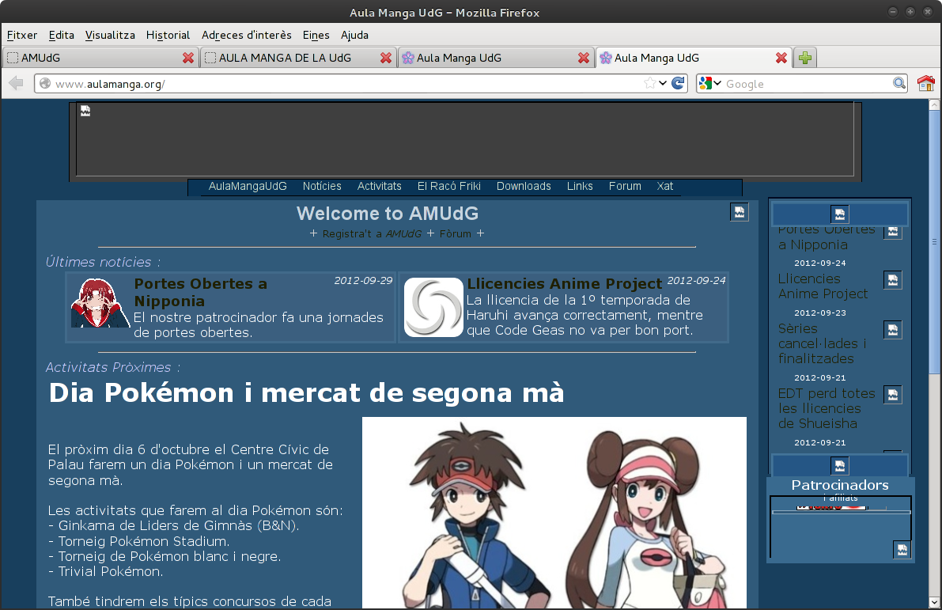Reload the page with refresh icon
The width and height of the screenshot is (942, 610).
[678, 83]
